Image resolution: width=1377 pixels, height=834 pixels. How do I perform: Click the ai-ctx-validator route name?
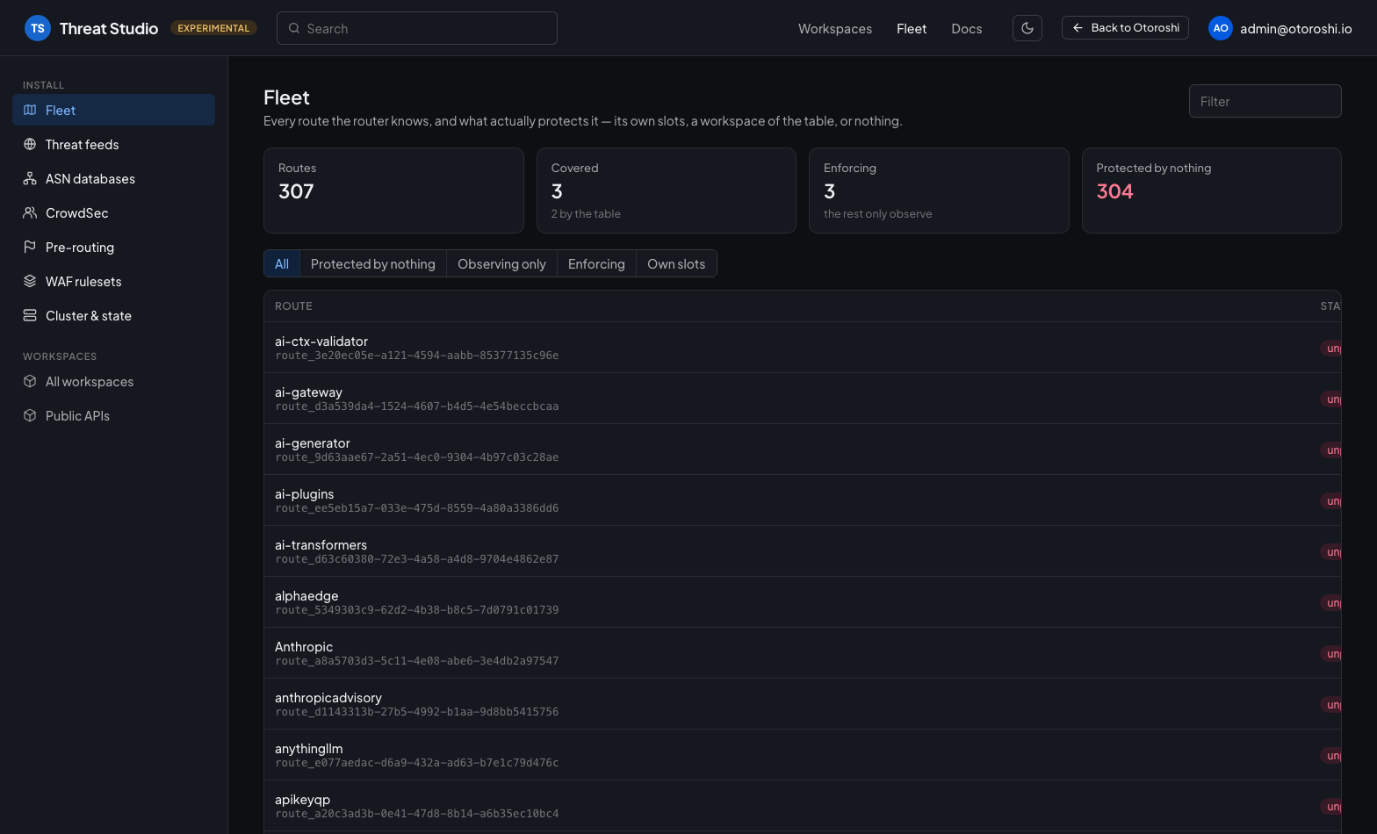pos(321,341)
